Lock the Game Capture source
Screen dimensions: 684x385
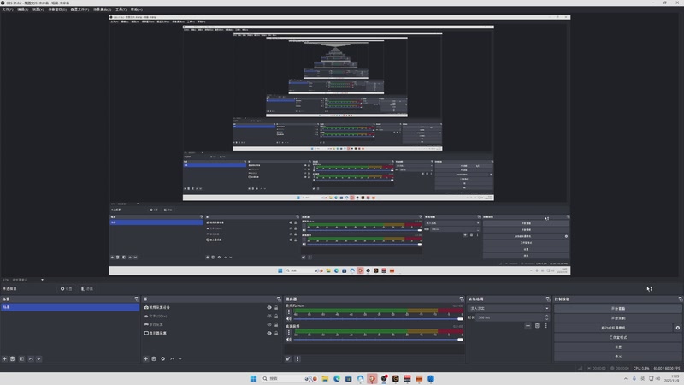coord(276,325)
